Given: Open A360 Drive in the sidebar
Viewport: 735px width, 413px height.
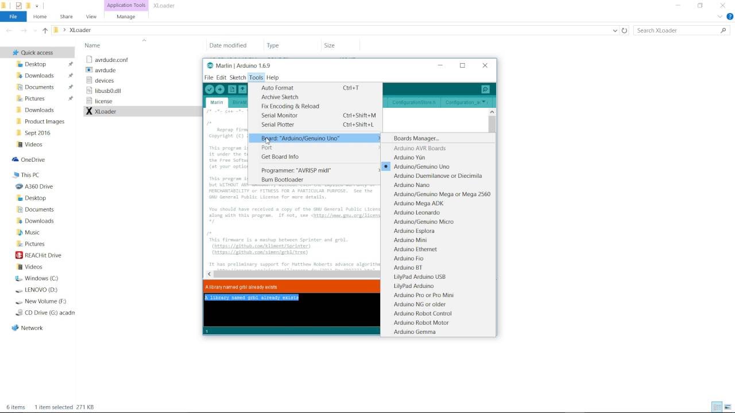Looking at the screenshot, I should pyautogui.click(x=38, y=186).
